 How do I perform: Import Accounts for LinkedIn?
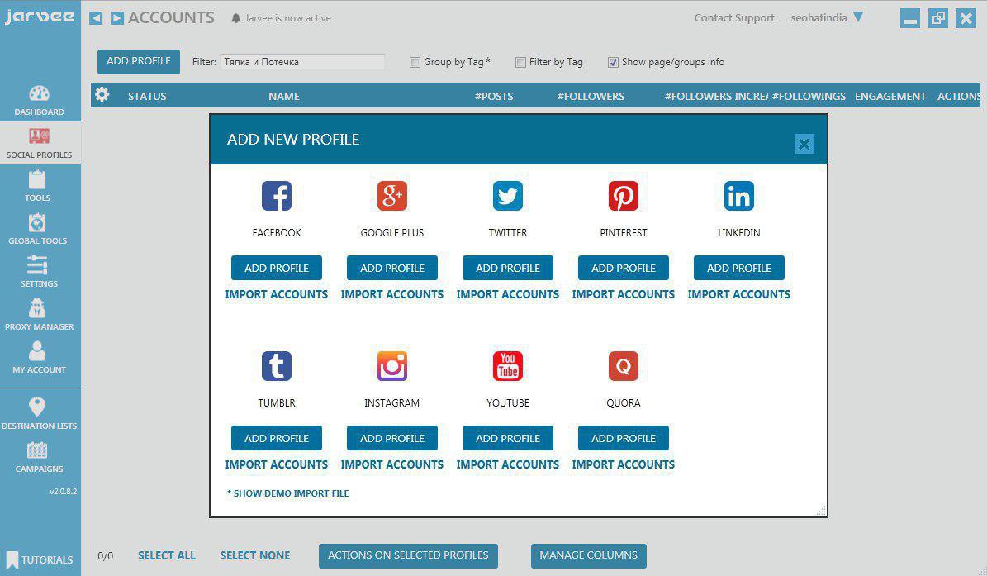pos(739,294)
